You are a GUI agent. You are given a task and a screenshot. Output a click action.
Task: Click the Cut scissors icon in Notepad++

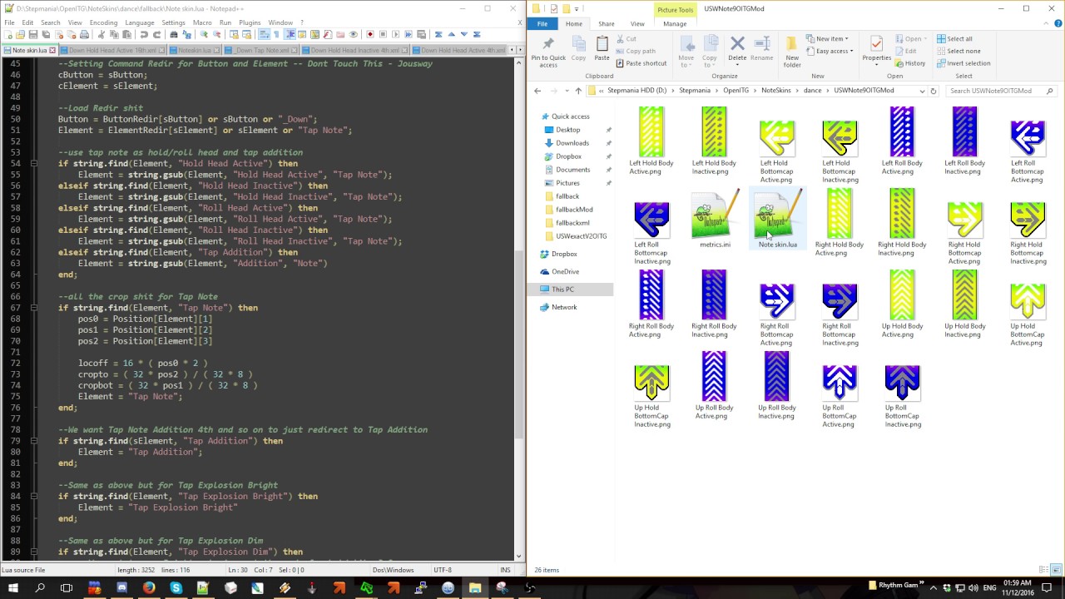(102, 35)
